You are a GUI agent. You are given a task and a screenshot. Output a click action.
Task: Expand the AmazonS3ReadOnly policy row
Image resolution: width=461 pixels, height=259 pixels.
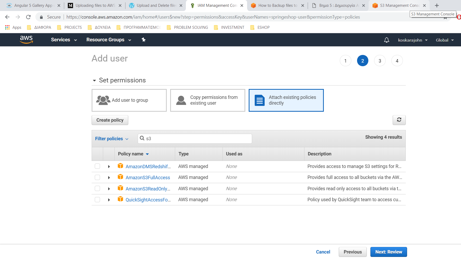109,189
